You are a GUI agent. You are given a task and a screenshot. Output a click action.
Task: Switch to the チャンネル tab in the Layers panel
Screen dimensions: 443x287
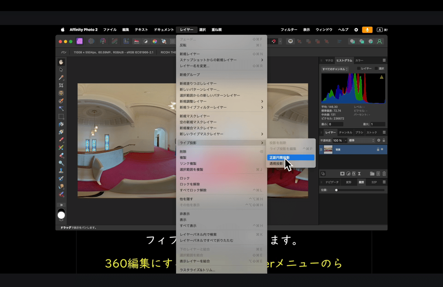[x=346, y=133]
